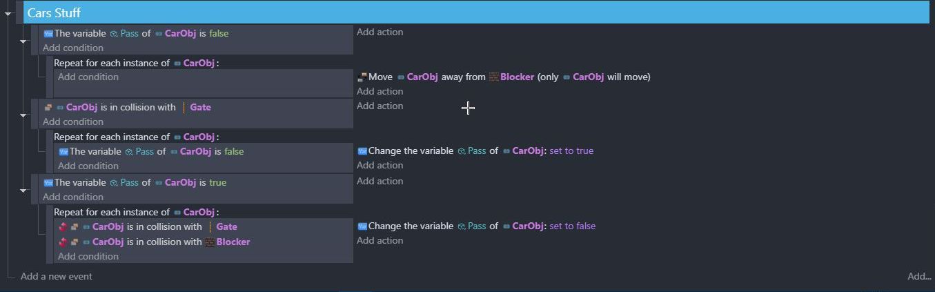
Task: Click the Move away action icon
Action: (362, 77)
